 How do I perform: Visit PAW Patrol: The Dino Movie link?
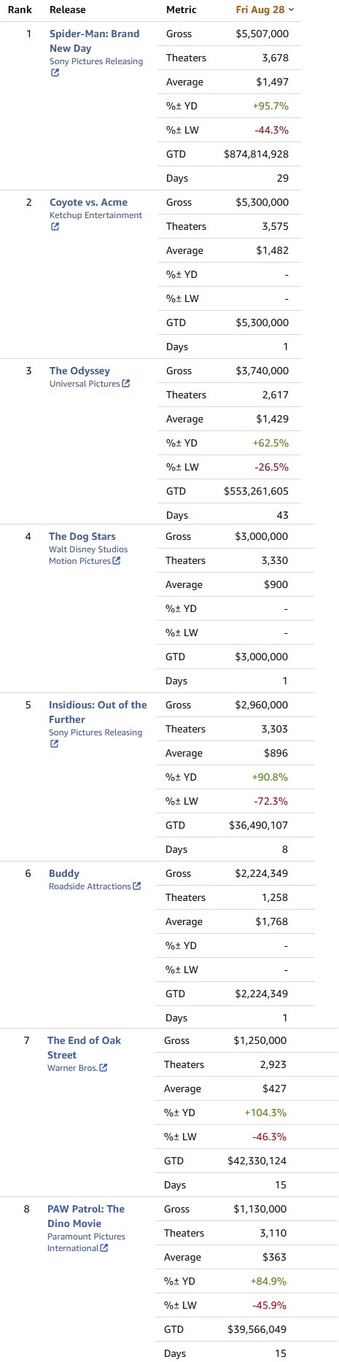(x=86, y=1216)
